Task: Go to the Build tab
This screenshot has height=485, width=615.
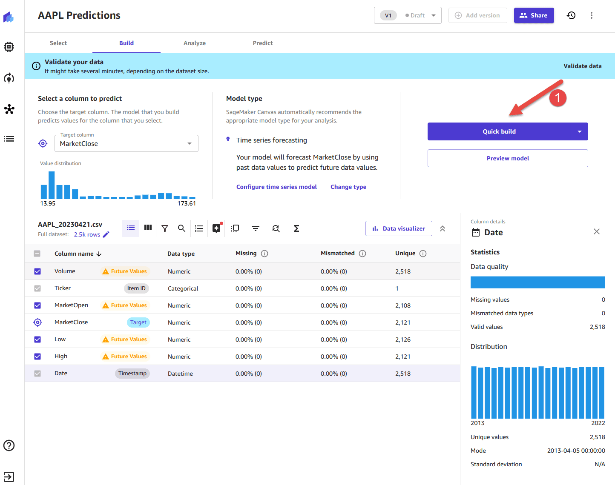Action: [126, 43]
